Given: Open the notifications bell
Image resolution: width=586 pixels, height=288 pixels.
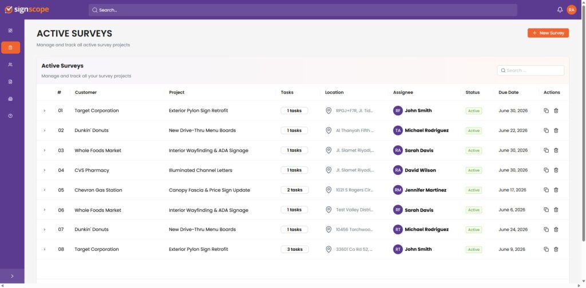Looking at the screenshot, I should click(x=560, y=10).
